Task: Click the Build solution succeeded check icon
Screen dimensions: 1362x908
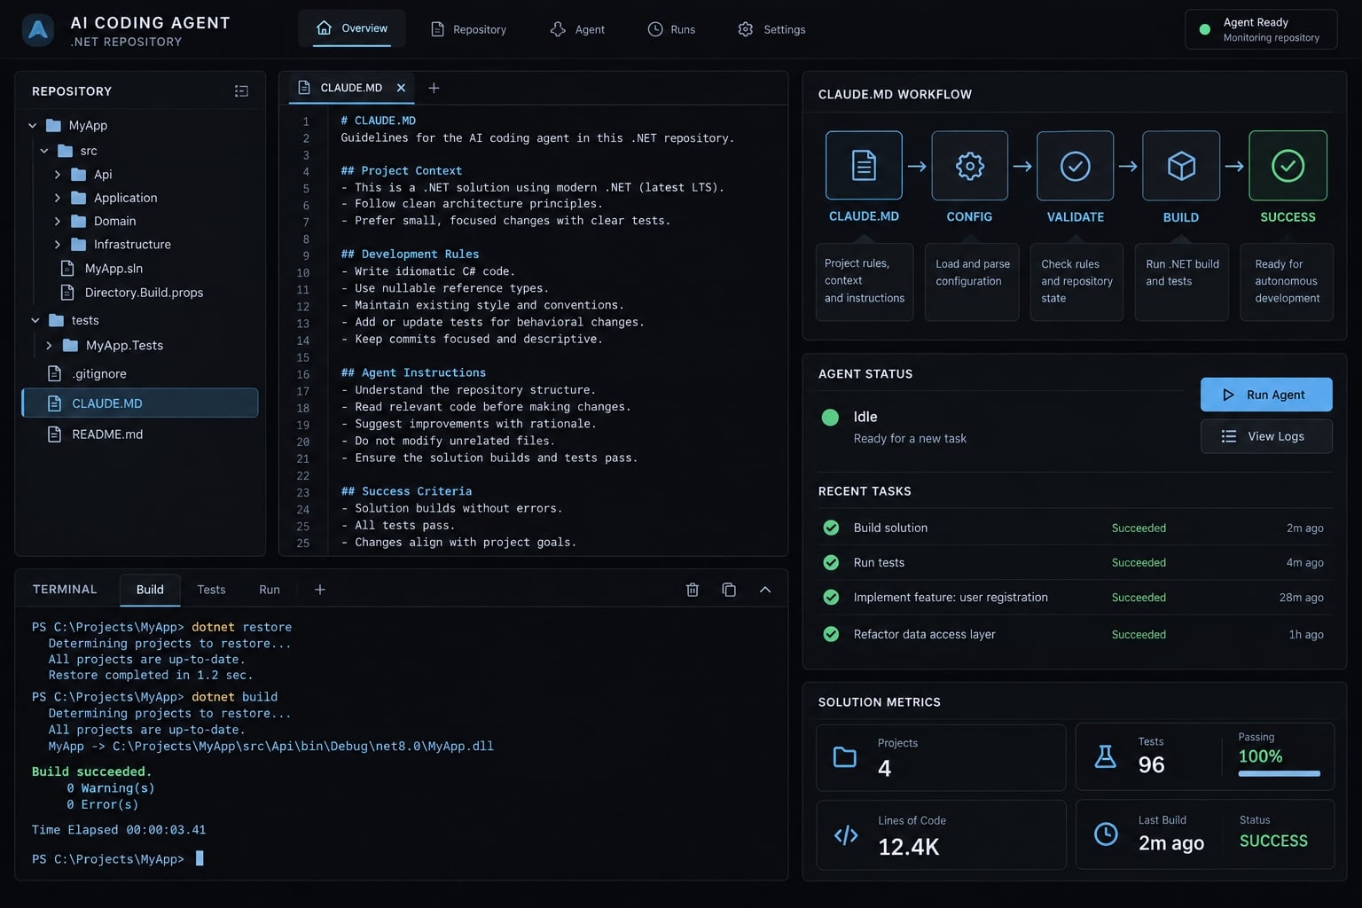Action: (x=831, y=528)
